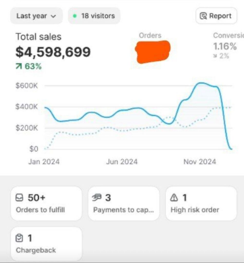Click the $4,598,699 total sales figure

(x=53, y=52)
